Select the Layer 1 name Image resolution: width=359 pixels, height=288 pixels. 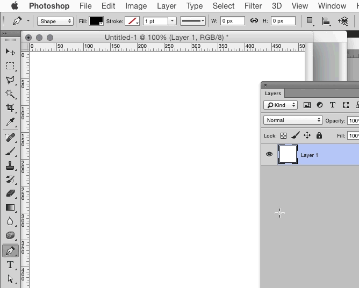(310, 155)
